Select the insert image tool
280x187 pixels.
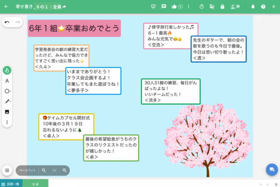pos(7,112)
